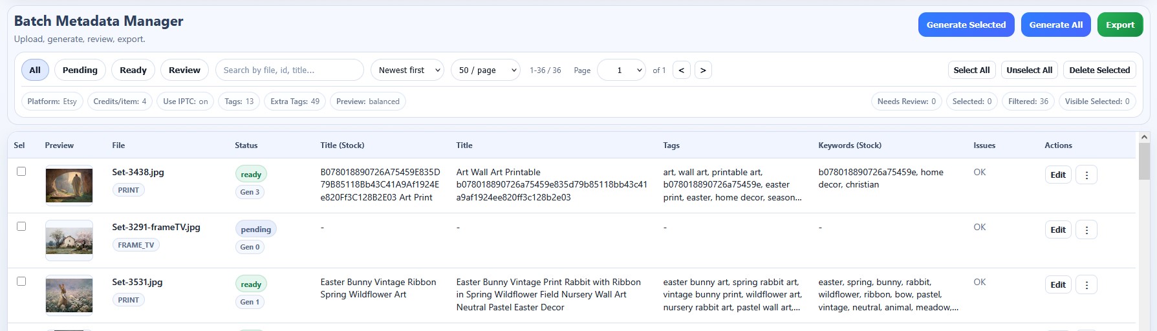Focus the search by file, id, title field

pyautogui.click(x=290, y=70)
